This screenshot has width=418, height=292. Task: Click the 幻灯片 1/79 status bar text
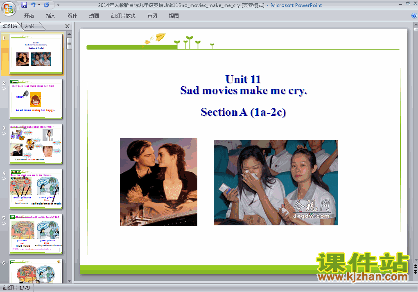16,288
